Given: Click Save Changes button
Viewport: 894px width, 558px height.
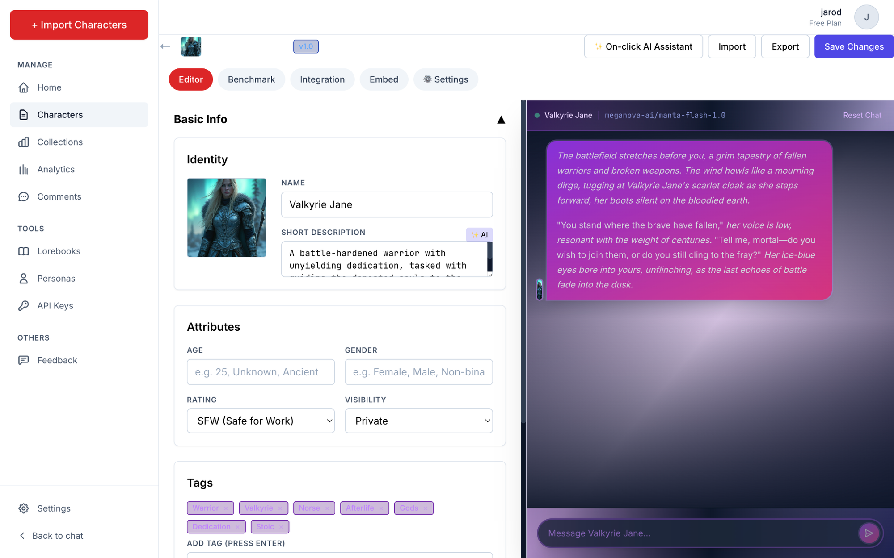Looking at the screenshot, I should 853,46.
